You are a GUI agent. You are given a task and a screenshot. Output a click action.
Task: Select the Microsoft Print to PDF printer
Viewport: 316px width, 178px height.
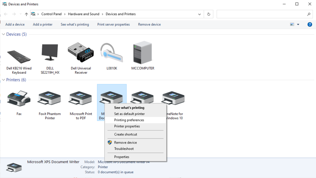coord(81,99)
